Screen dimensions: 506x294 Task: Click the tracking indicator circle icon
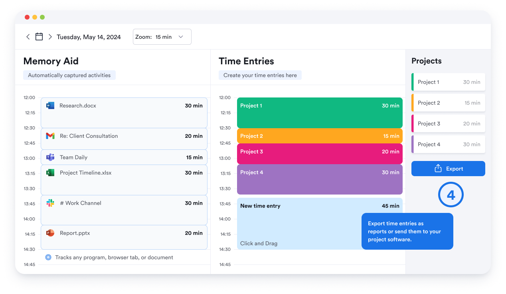(x=48, y=257)
